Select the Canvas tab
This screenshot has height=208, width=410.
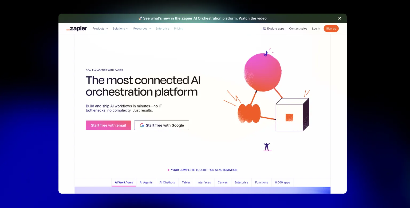point(223,182)
